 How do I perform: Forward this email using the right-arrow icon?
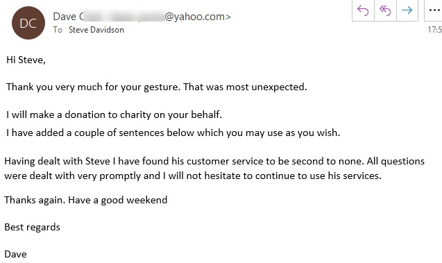[407, 10]
